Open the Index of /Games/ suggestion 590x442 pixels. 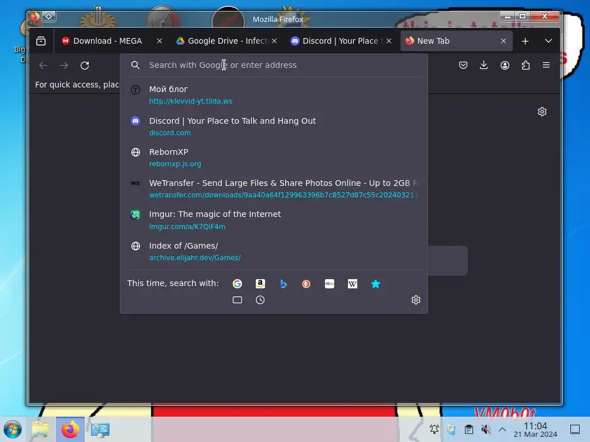point(274,251)
